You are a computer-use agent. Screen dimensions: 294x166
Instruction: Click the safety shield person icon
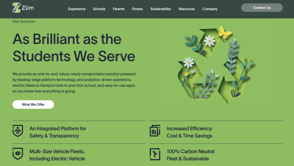tap(17, 131)
